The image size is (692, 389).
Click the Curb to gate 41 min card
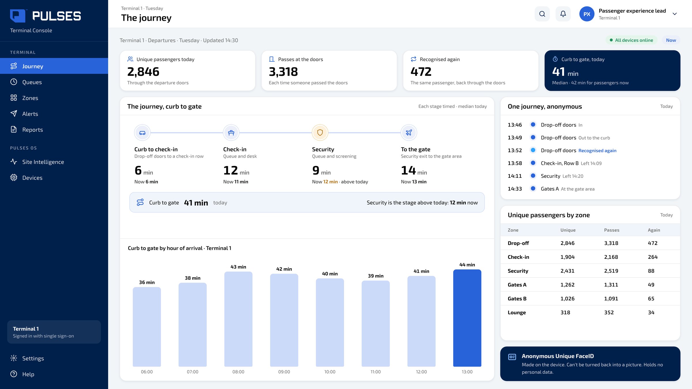612,71
